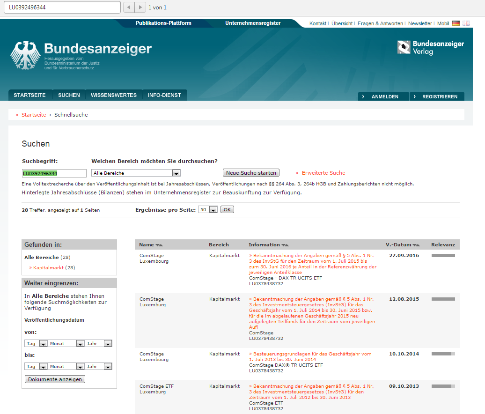Click relevance bar for 27.09.2016 result
The width and height of the screenshot is (485, 414).
(443, 256)
